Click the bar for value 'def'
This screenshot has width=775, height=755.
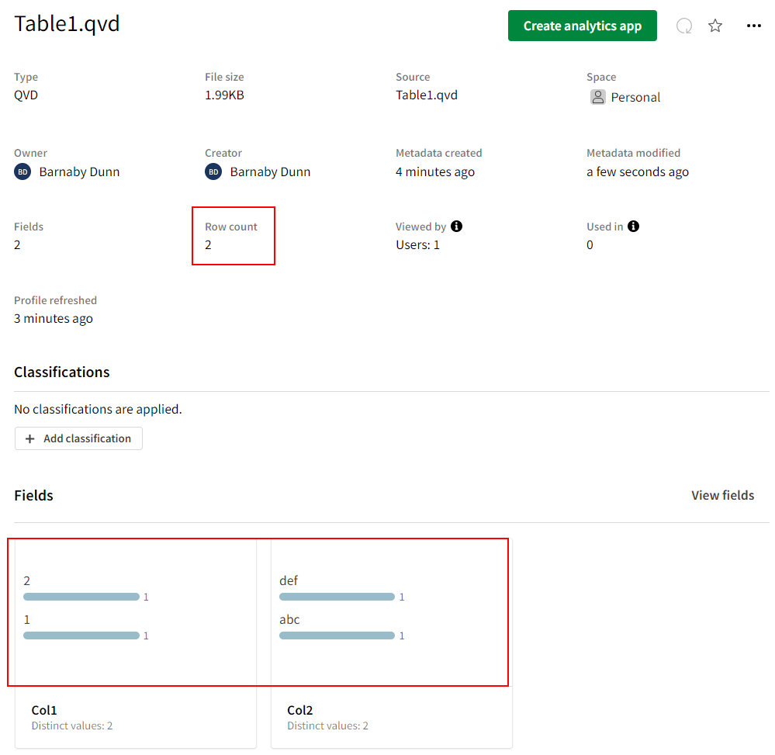coord(337,597)
